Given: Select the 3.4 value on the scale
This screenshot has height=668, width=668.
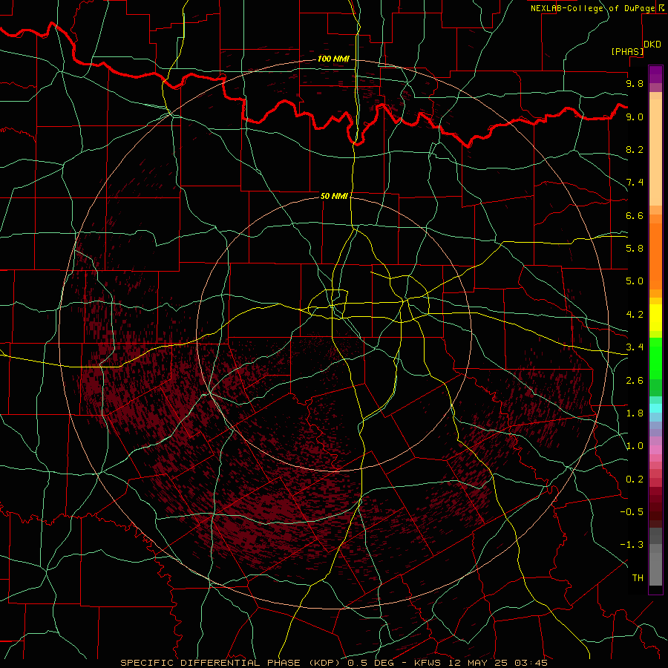Looking at the screenshot, I should [x=635, y=347].
